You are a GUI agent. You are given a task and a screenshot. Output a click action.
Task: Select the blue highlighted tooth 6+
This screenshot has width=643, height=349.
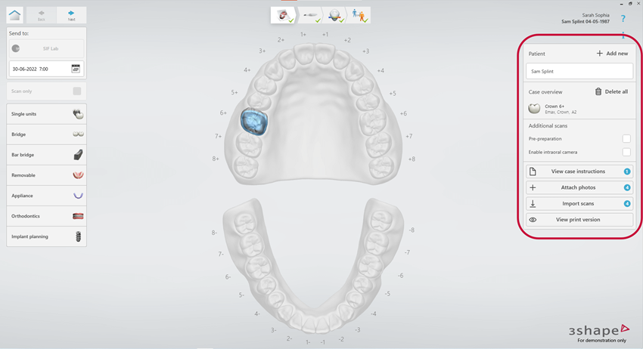(x=254, y=122)
